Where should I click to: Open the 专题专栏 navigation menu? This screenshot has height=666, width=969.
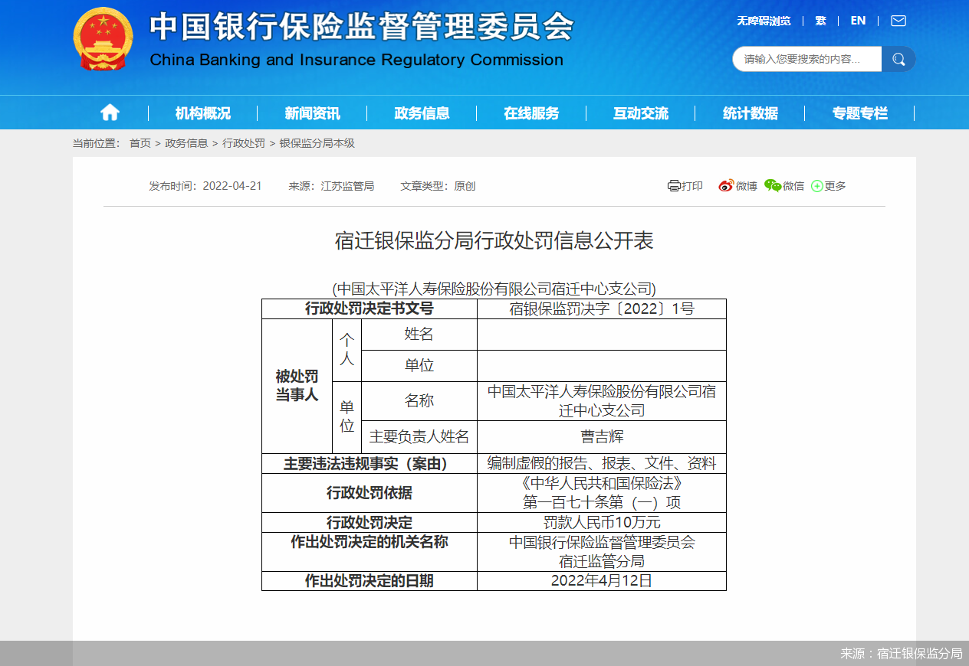859,113
